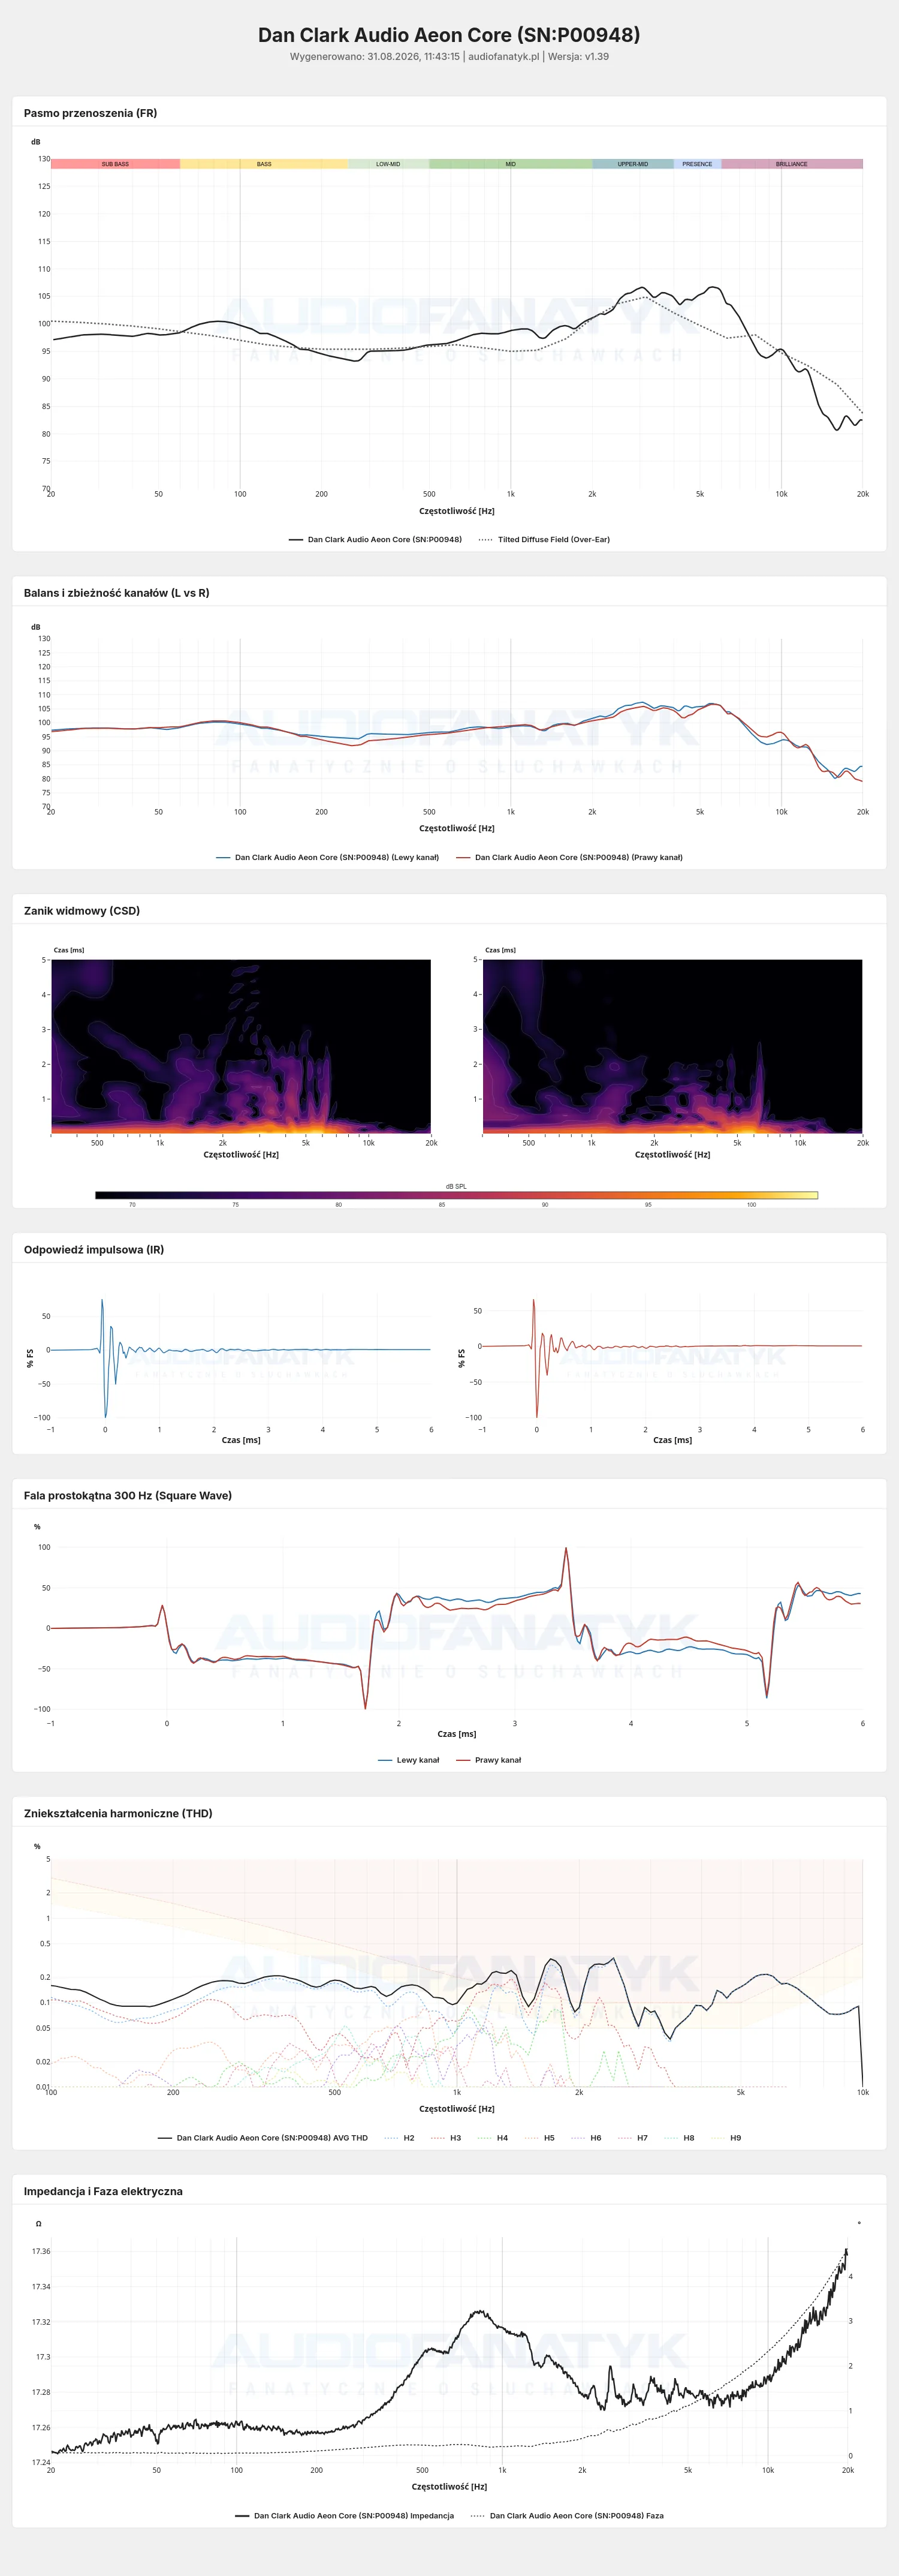
Task: Show or hide the H2 harmonic
Action: [x=400, y=2138]
